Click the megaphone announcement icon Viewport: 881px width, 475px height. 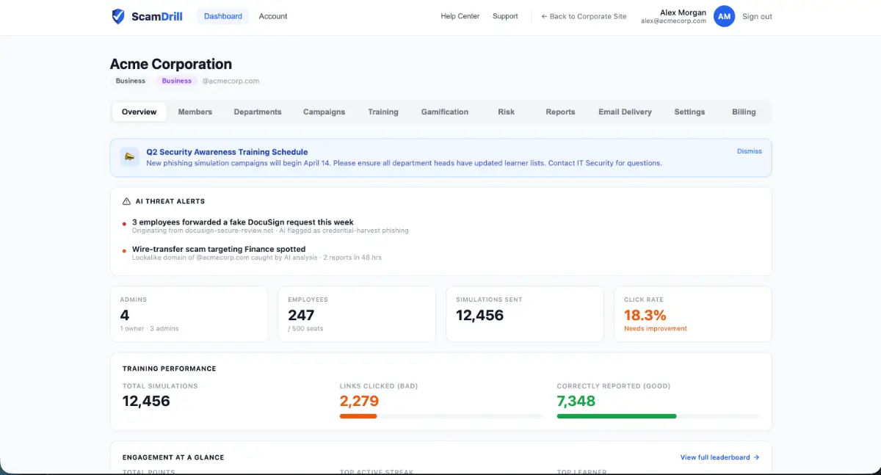point(130,156)
